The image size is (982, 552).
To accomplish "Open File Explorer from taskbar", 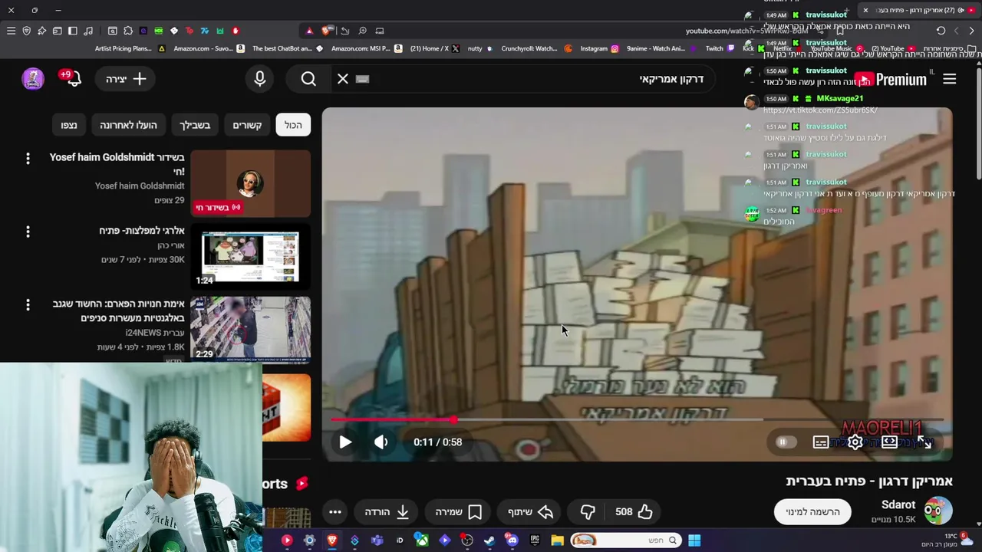I will (x=557, y=540).
